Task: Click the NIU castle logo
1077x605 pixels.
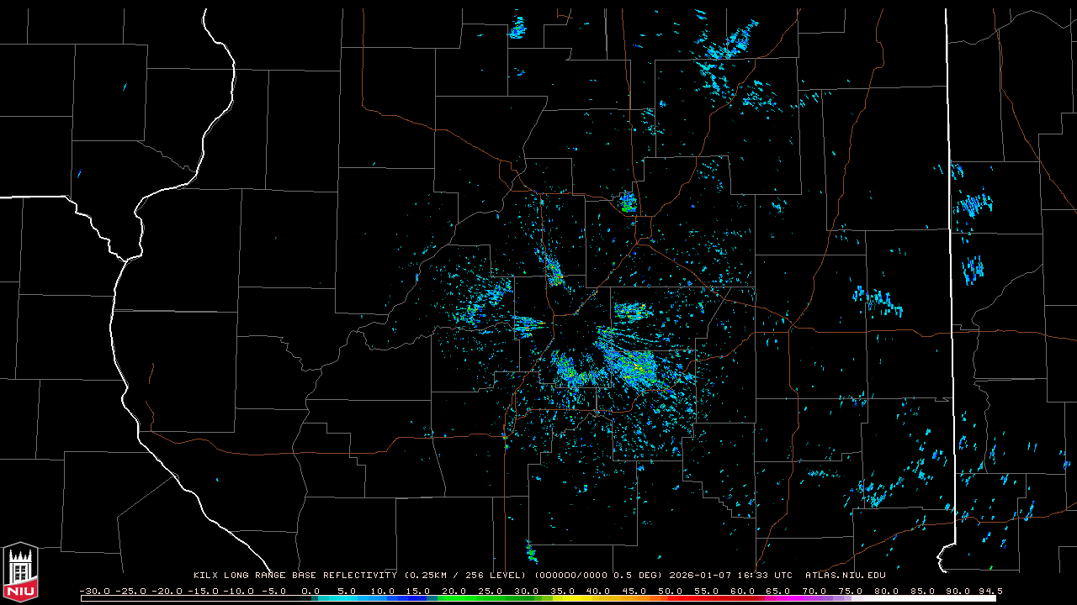Action: point(20,572)
